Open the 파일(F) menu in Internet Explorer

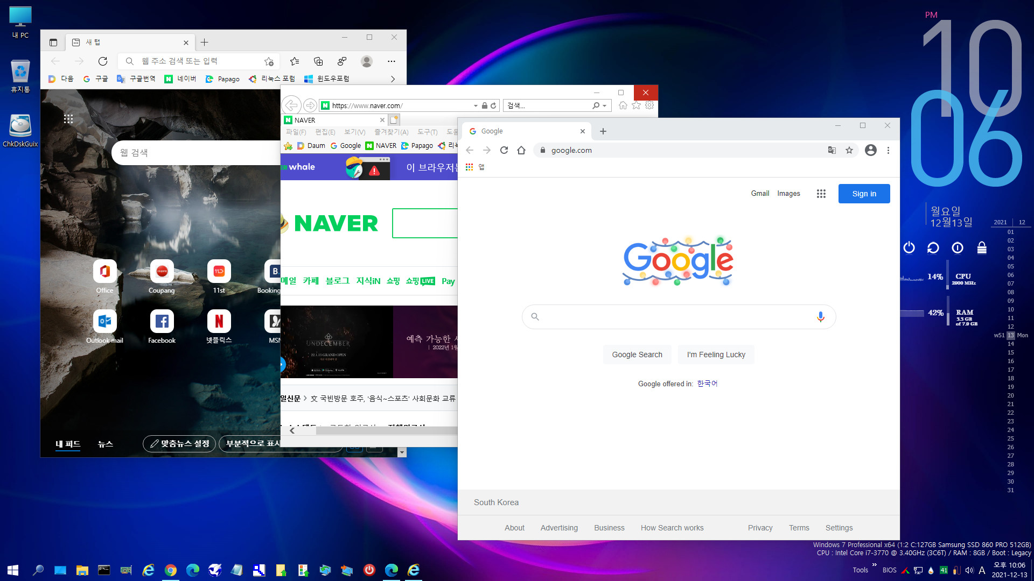tap(296, 132)
